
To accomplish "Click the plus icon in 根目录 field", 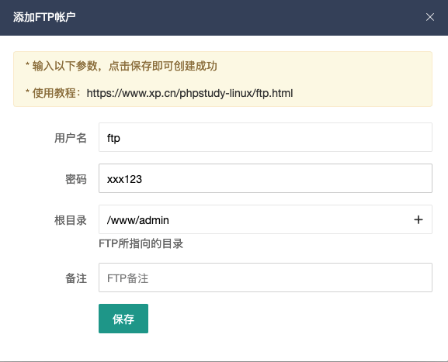I will pyautogui.click(x=418, y=219).
